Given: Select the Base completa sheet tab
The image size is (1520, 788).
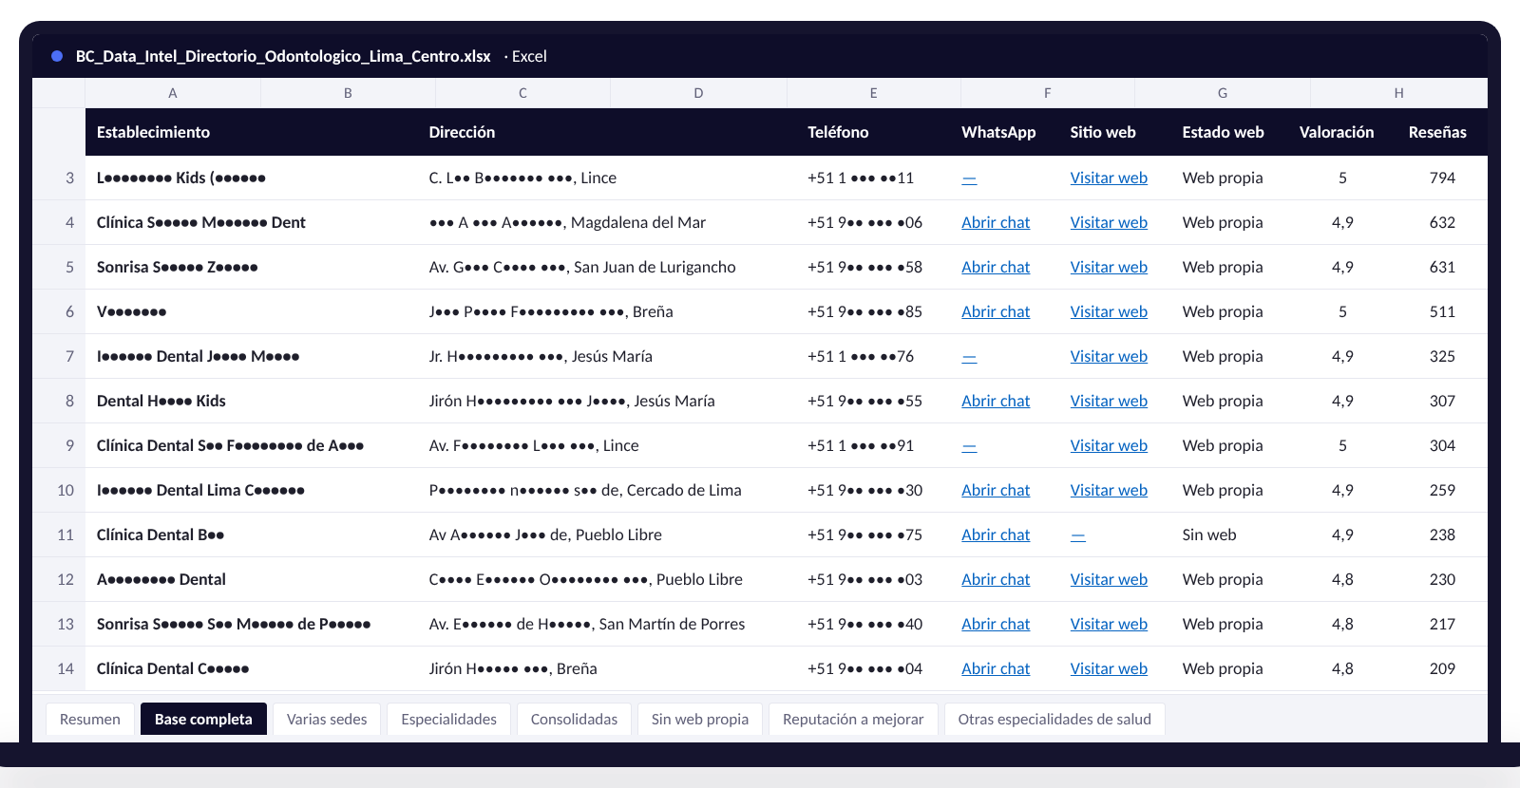Looking at the screenshot, I should coord(203,719).
